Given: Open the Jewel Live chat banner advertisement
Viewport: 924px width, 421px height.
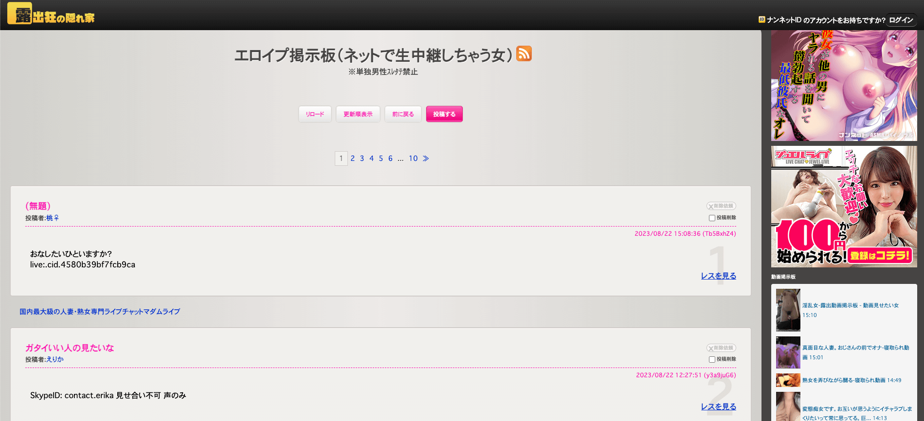Looking at the screenshot, I should [844, 207].
